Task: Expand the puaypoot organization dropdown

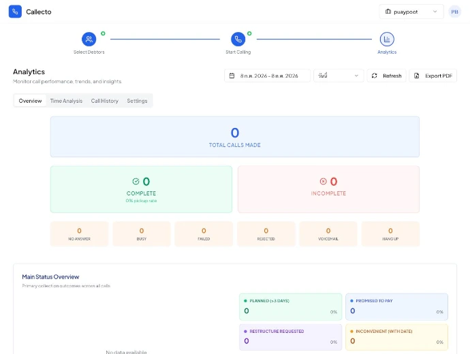Action: point(411,12)
